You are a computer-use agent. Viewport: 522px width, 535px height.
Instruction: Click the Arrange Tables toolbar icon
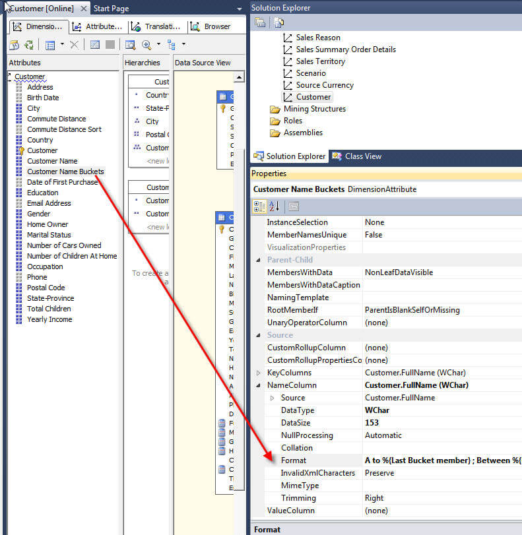pyautogui.click(x=171, y=45)
